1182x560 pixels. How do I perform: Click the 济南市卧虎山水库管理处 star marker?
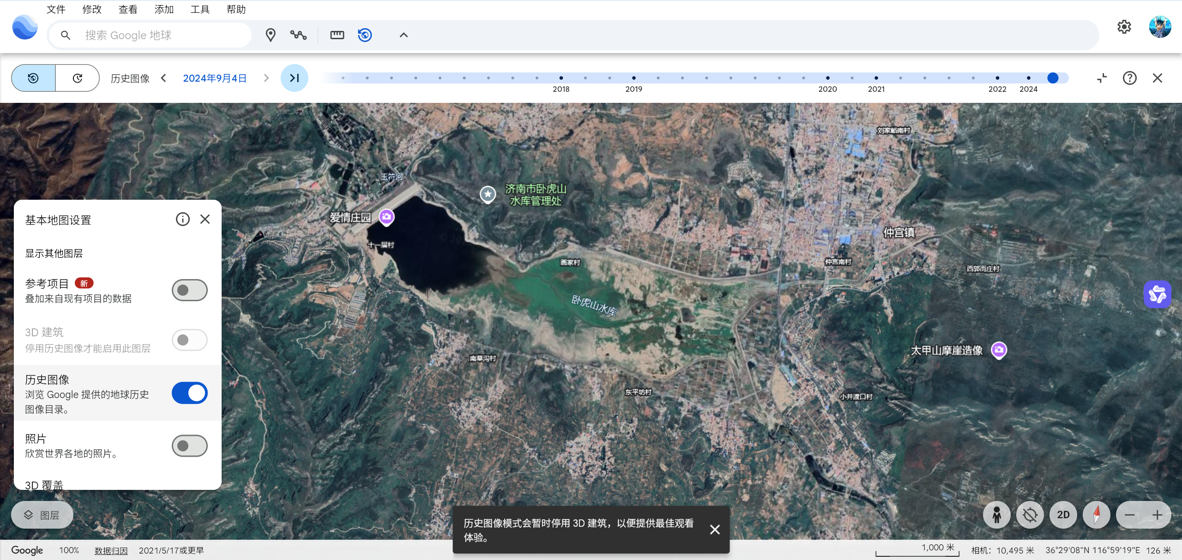488,194
